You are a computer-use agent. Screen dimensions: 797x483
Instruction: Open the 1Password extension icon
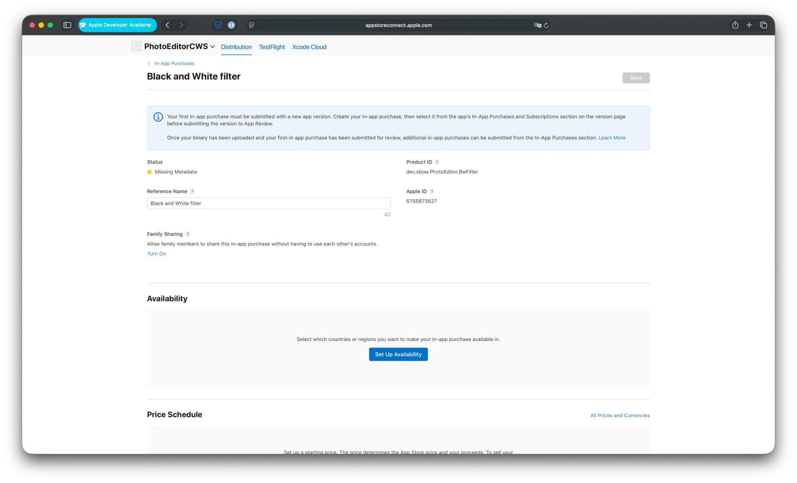click(232, 25)
